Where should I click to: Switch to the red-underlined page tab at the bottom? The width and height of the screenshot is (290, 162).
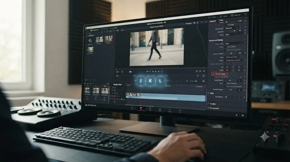click(x=141, y=108)
